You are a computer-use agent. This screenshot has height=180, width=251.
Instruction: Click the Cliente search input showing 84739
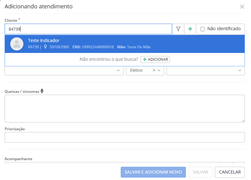click(88, 29)
